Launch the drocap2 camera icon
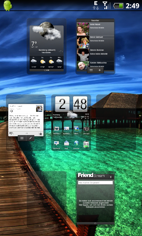Image resolution: width=142 pixels, height=236 pixels. pos(86,129)
